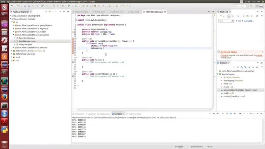Select render(Graphics) in Outline
The image size is (265, 149).
tap(234, 96)
